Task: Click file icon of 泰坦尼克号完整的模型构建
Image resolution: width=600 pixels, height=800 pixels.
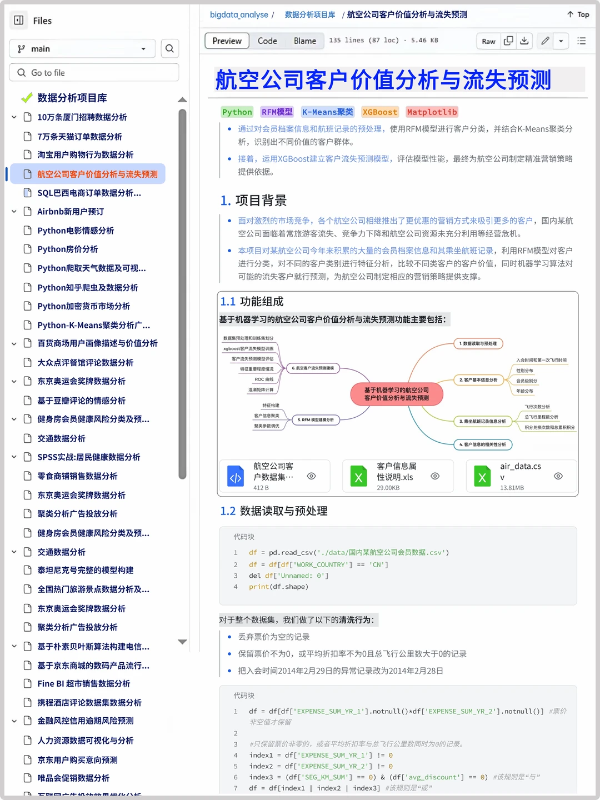Action: coord(28,570)
